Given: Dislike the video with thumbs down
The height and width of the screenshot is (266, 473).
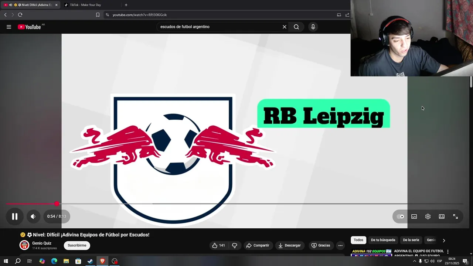Looking at the screenshot, I should [234, 245].
